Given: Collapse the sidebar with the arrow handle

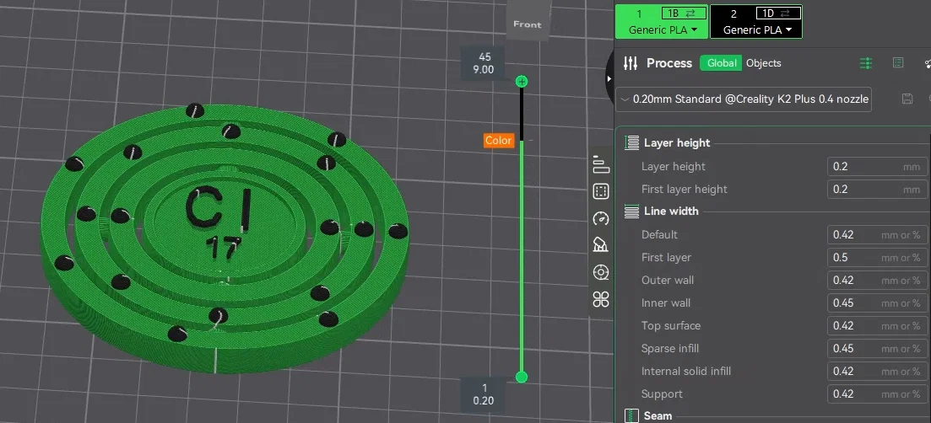Looking at the screenshot, I should 609,78.
